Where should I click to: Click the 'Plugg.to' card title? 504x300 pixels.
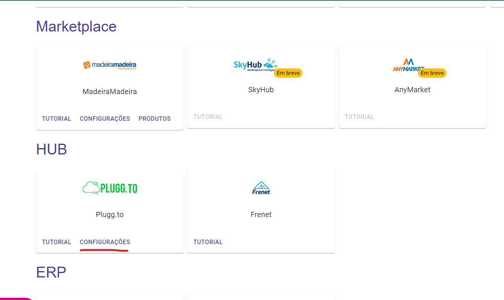[x=110, y=214]
